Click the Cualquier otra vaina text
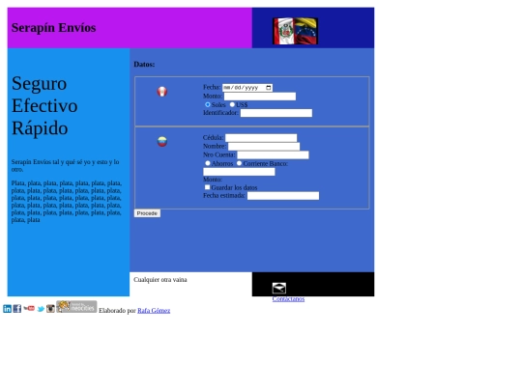522x391 pixels. tap(160, 280)
